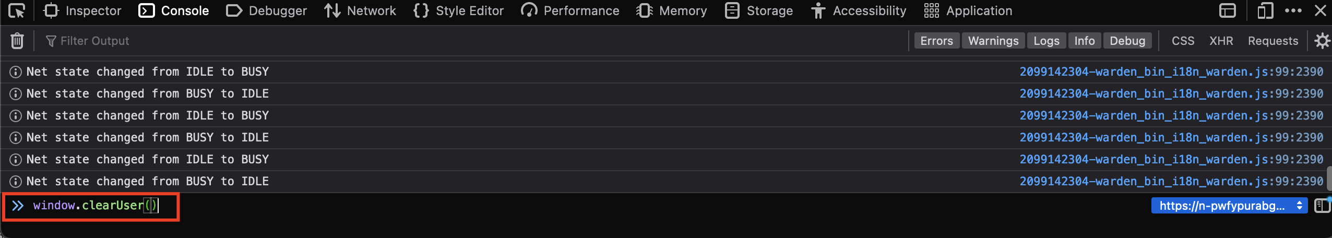Open console settings gear

pos(1322,41)
